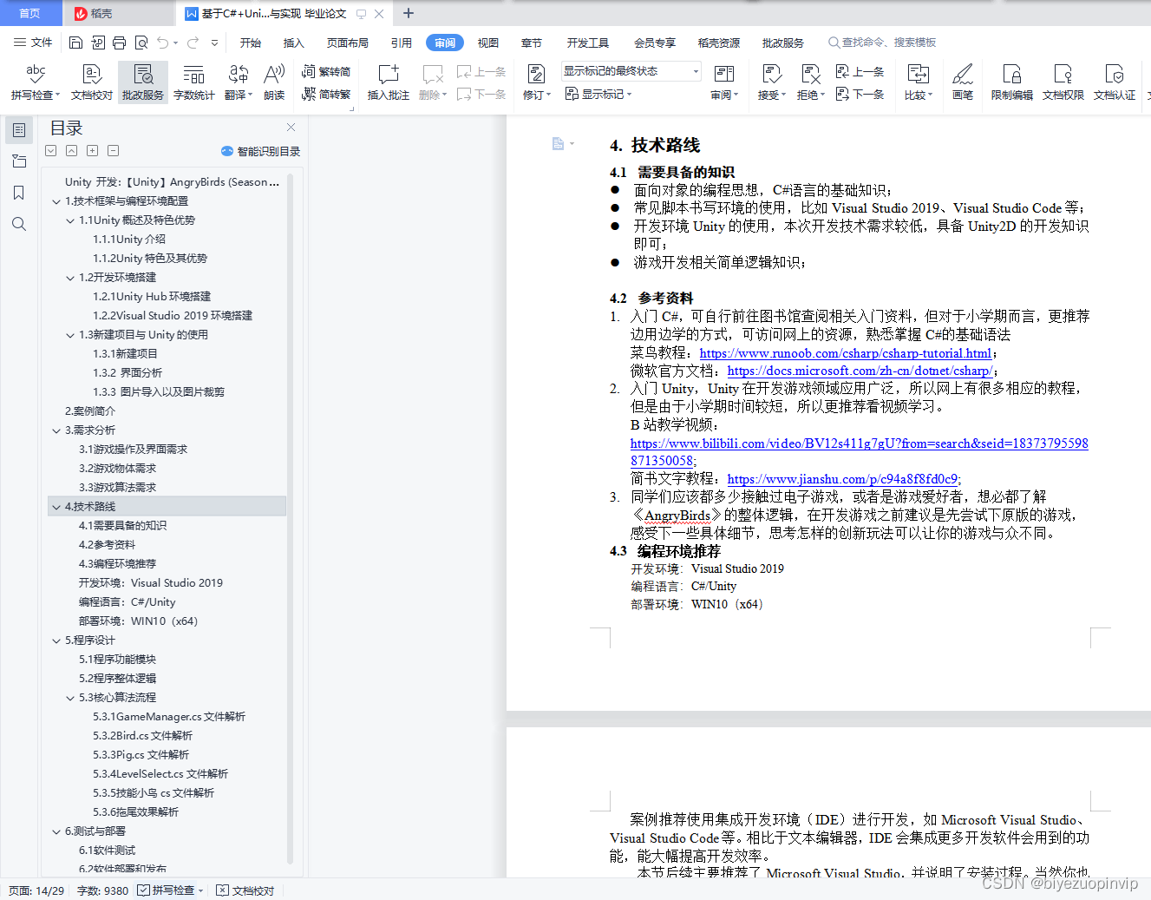This screenshot has width=1151, height=900.
Task: Reject the change with 拒绝
Action: point(810,83)
